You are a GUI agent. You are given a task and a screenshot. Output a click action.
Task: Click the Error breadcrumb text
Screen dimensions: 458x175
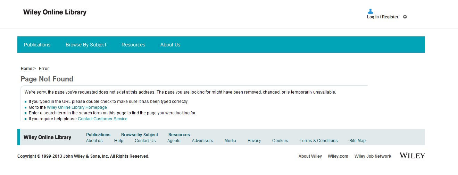[44, 69]
